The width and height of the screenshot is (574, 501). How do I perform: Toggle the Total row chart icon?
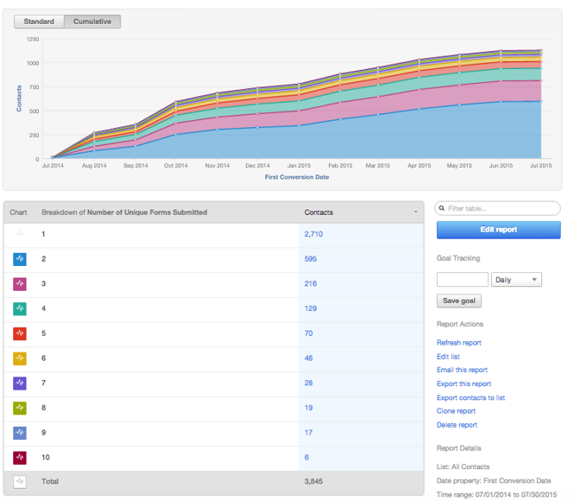click(19, 481)
